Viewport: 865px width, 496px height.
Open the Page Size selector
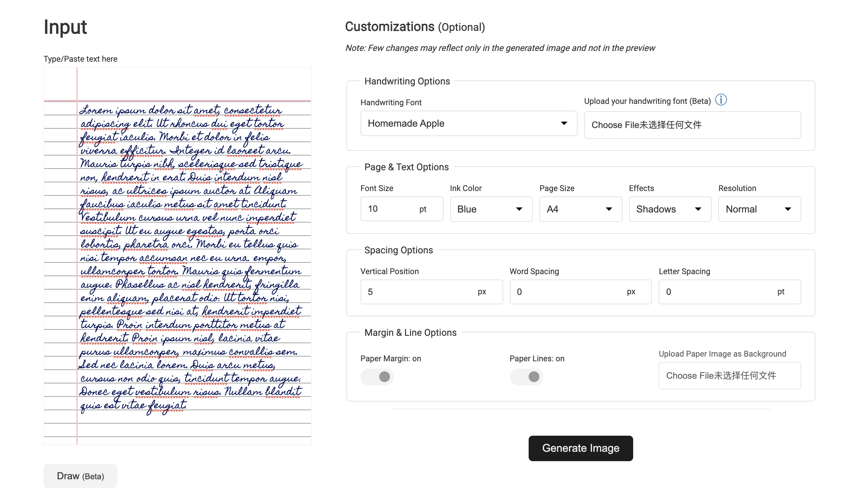[580, 209]
